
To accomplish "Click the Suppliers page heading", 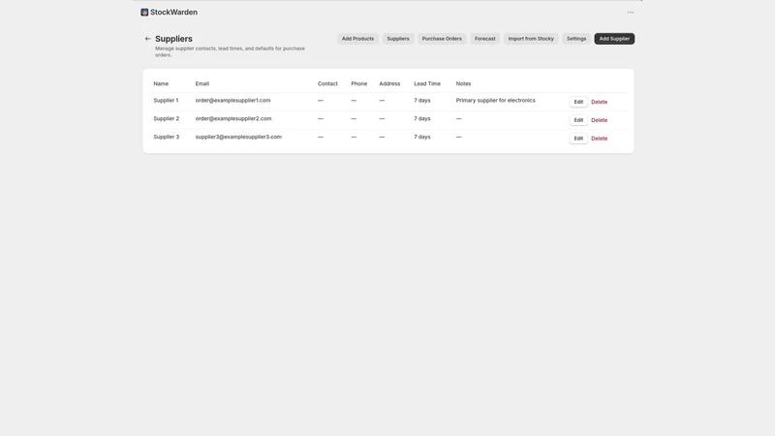I will (173, 39).
